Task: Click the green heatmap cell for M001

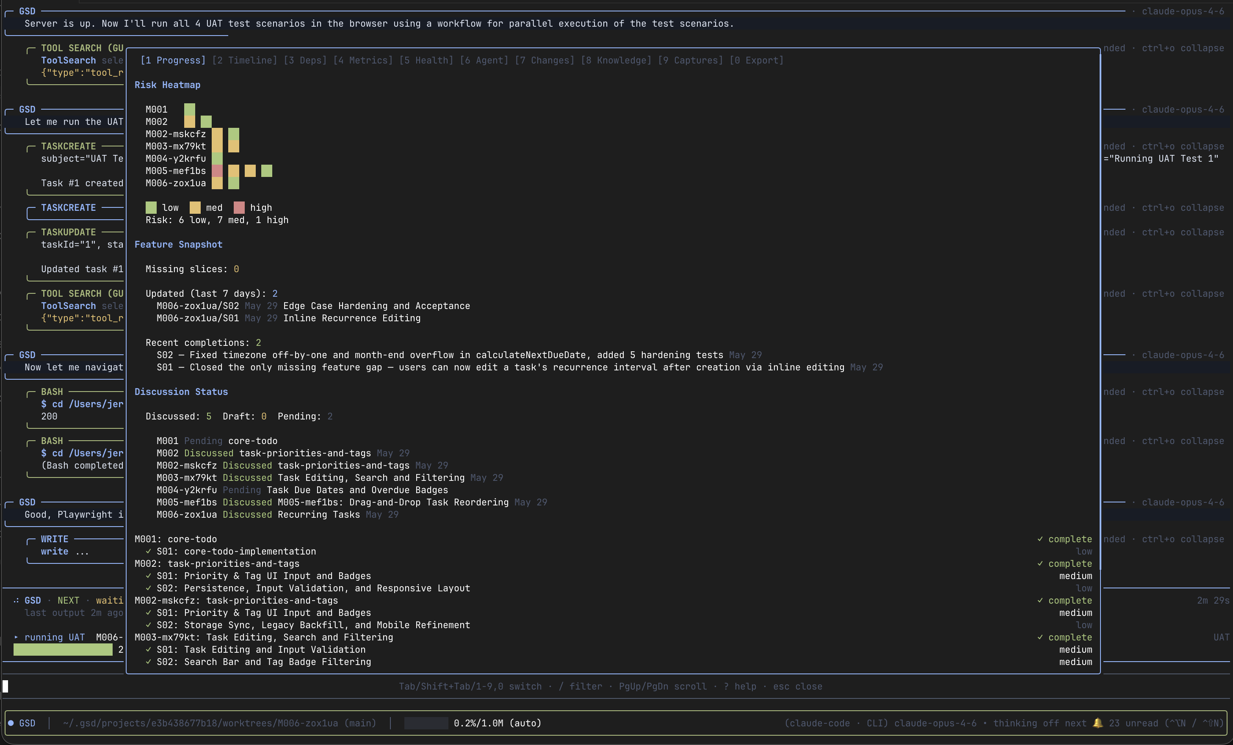Action: [189, 109]
